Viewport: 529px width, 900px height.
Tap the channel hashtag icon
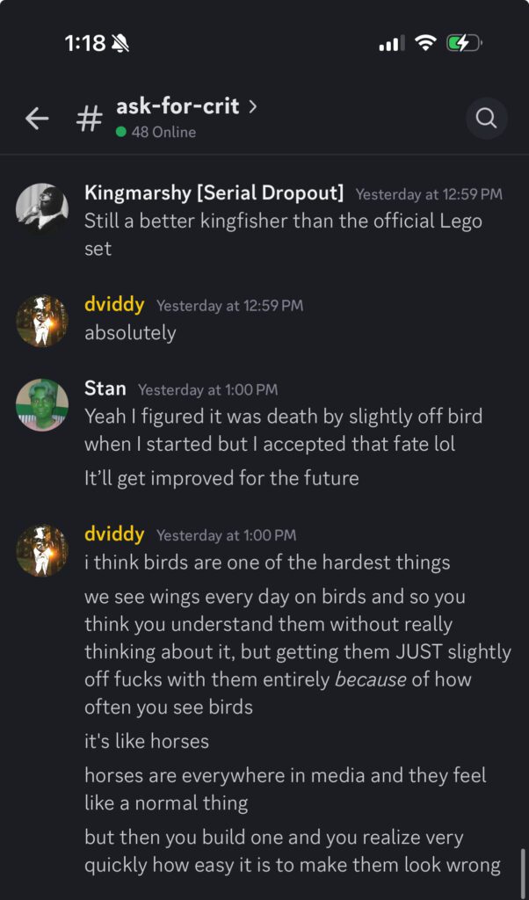point(89,119)
